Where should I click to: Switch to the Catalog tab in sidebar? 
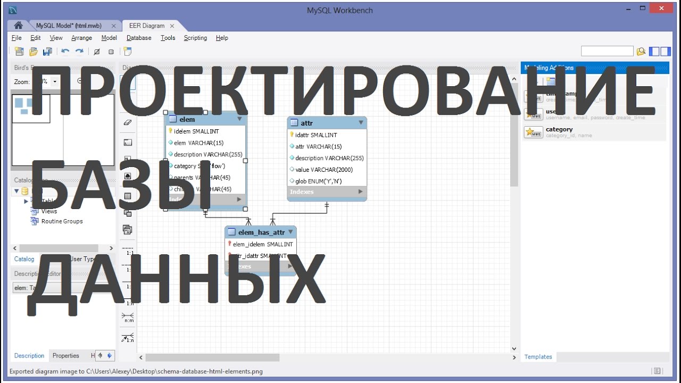tap(24, 259)
